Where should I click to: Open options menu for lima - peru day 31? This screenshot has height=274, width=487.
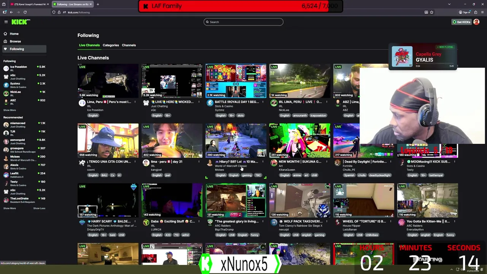(199, 162)
